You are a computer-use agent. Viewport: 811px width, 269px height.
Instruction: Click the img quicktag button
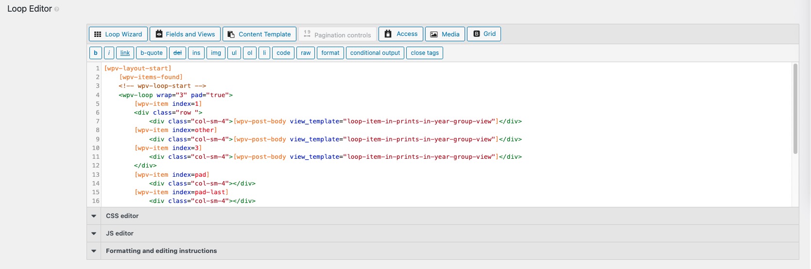[216, 53]
